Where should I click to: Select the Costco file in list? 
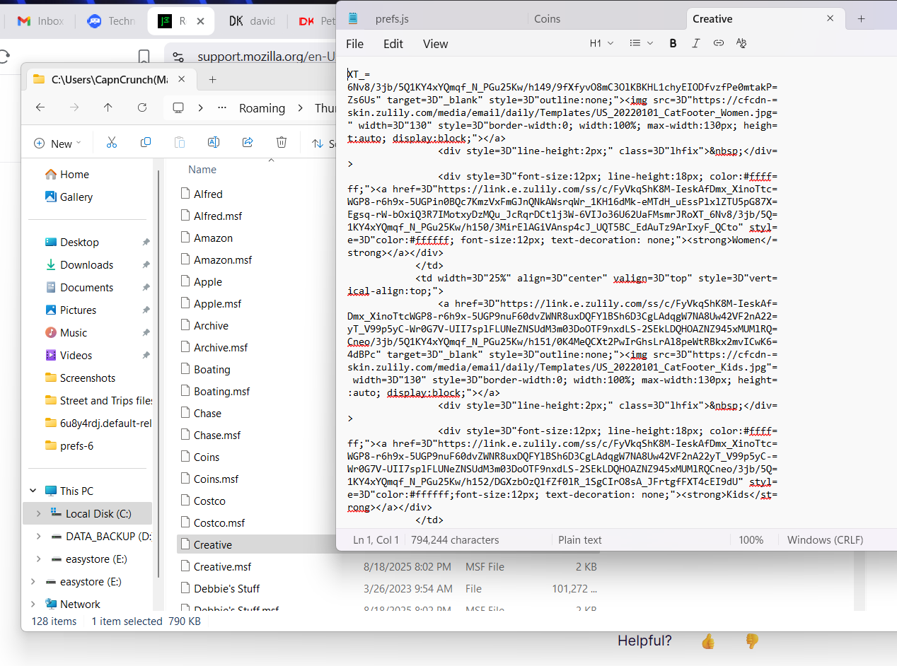pos(209,501)
